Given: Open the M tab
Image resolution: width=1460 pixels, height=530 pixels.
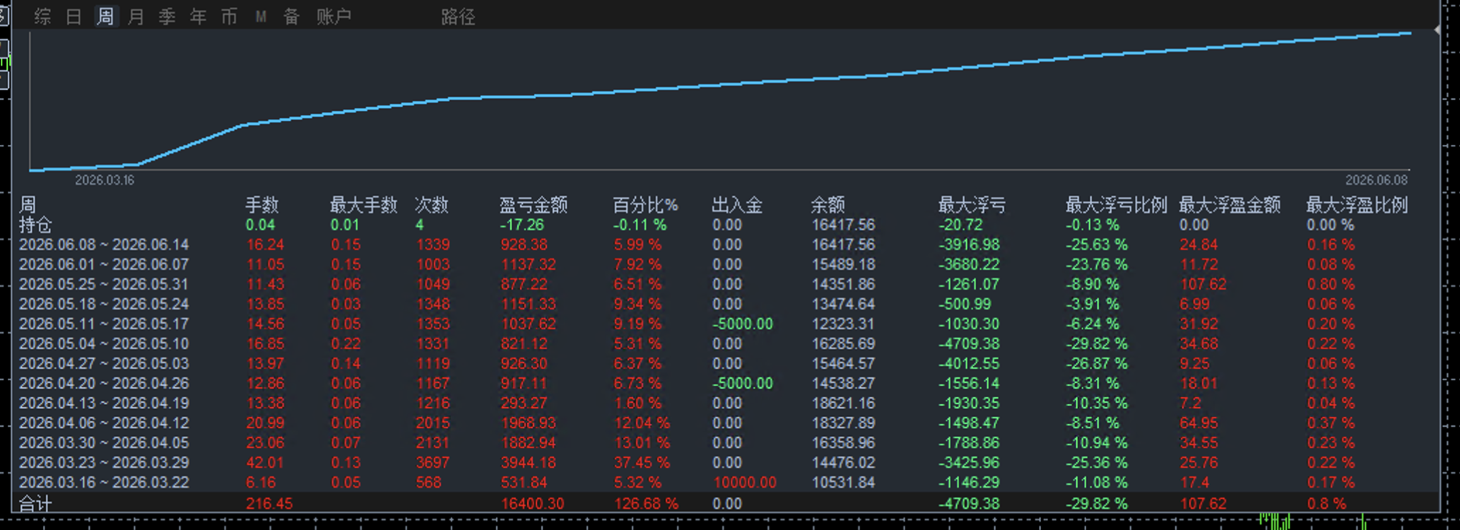Looking at the screenshot, I should pos(261,16).
